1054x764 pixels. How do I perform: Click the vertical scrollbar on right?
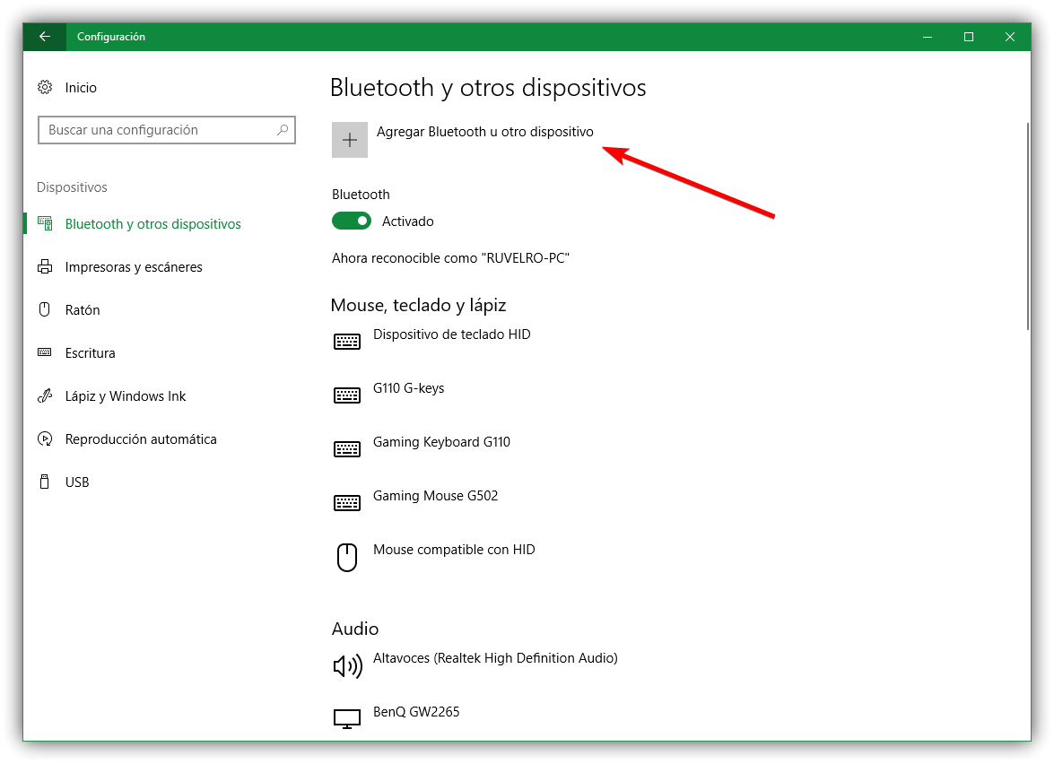coord(1027,226)
